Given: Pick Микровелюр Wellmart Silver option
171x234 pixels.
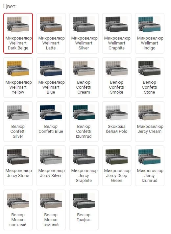Looking at the screenshot, I should click(x=84, y=33).
